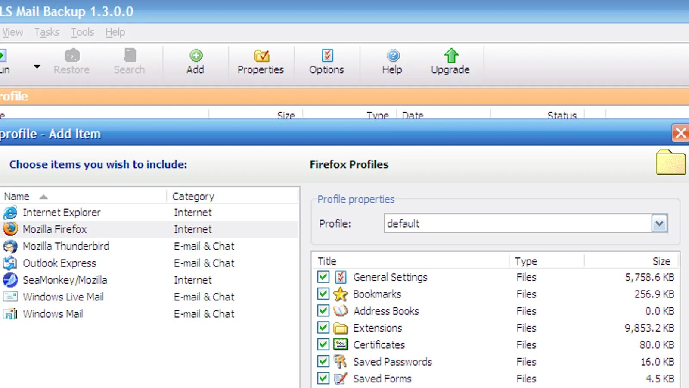The height and width of the screenshot is (388, 689).
Task: Click the Bookmarks star icon
Action: coord(341,294)
